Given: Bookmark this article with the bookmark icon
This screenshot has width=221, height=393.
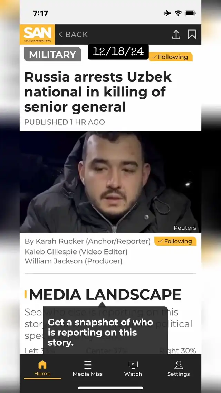Looking at the screenshot, I should pyautogui.click(x=192, y=35).
